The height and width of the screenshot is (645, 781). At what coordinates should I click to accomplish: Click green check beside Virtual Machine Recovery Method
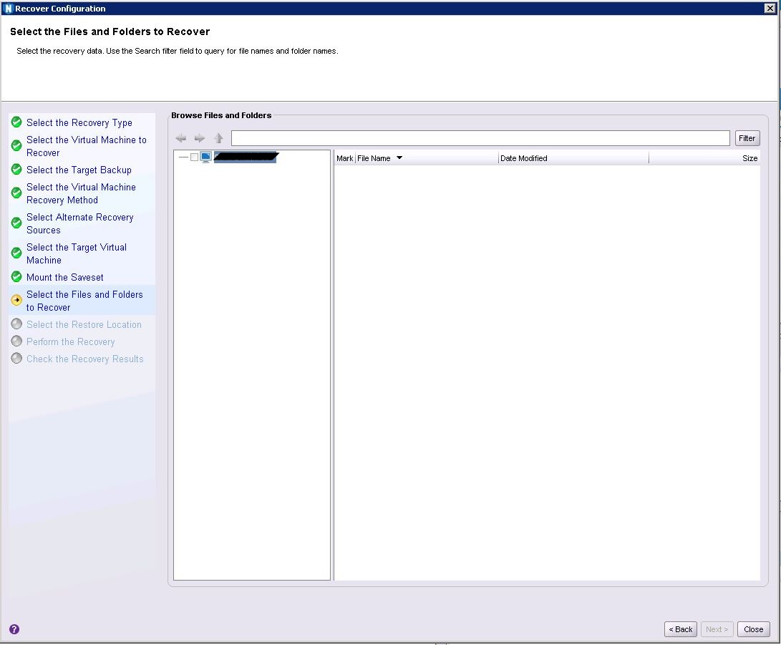pyautogui.click(x=16, y=193)
